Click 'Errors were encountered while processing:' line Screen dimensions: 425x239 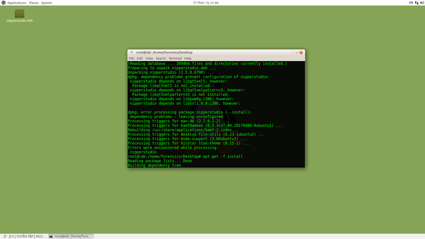(173, 148)
